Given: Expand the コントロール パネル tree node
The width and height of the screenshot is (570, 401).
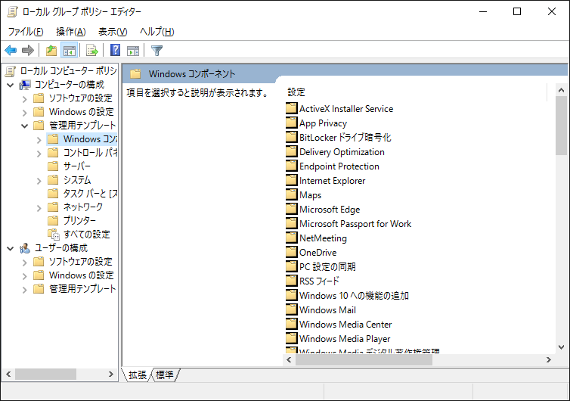Looking at the screenshot, I should [39, 154].
